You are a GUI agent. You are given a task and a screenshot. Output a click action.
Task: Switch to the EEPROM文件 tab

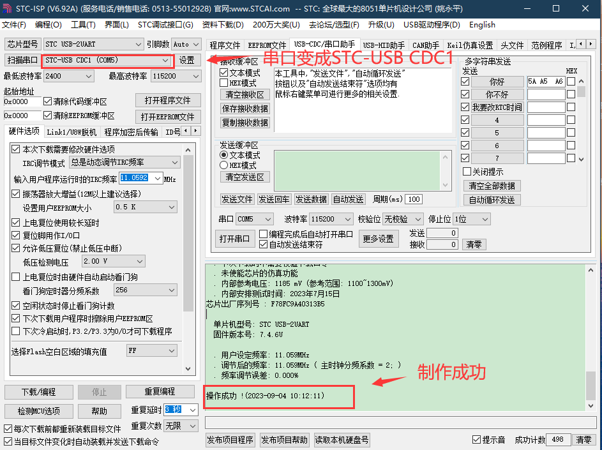tap(267, 45)
